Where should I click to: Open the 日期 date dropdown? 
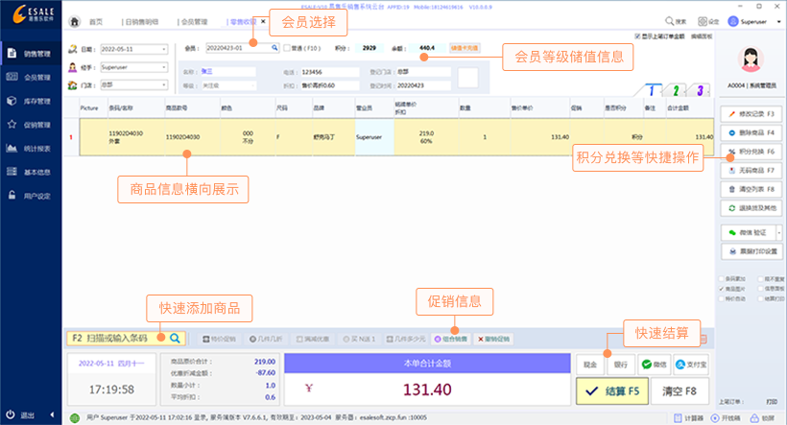[x=164, y=48]
